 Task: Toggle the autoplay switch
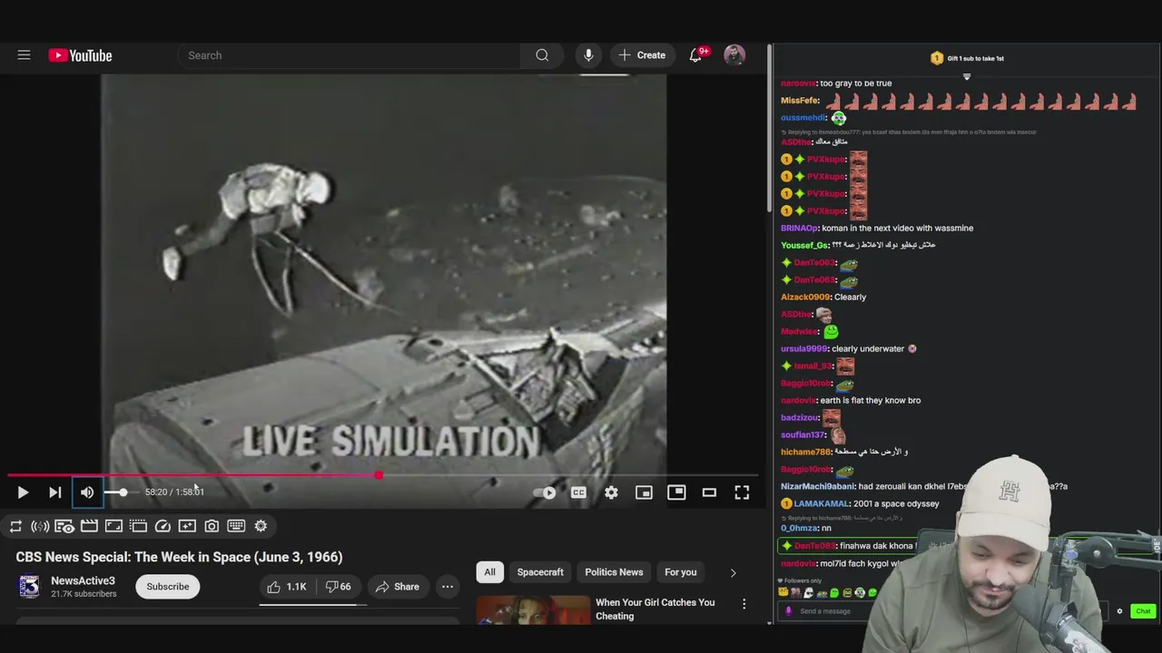[545, 492]
